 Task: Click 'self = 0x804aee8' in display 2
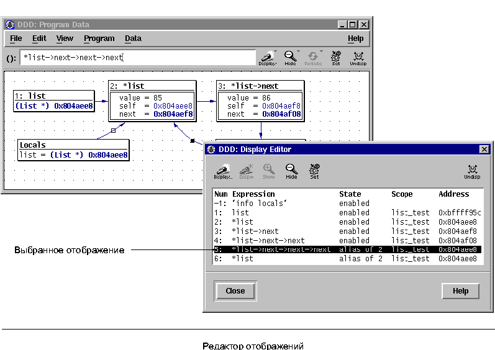156,105
